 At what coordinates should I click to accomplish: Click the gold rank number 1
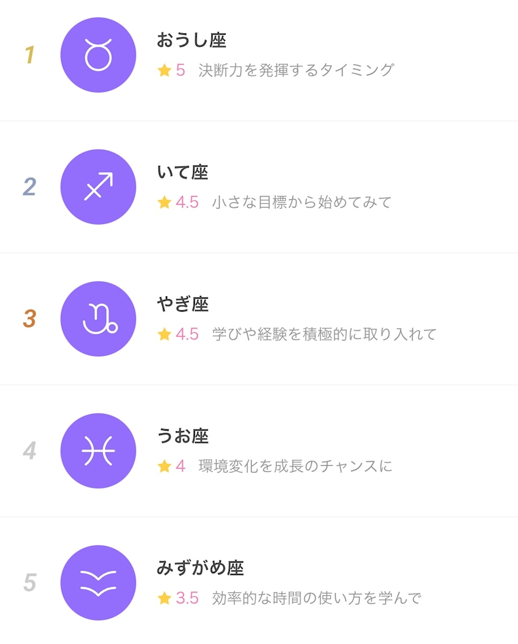29,56
